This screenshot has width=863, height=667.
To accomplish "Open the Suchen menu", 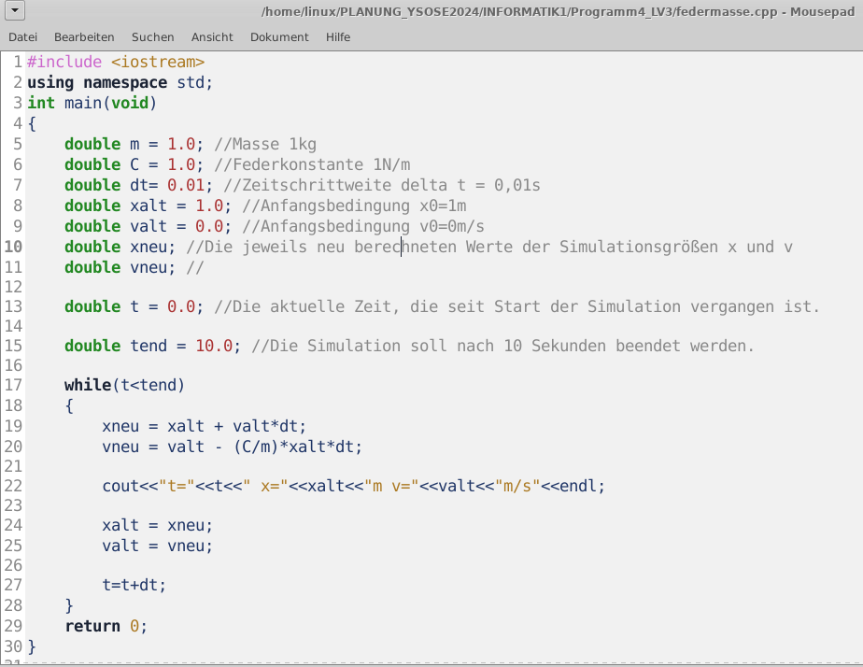I will [152, 36].
